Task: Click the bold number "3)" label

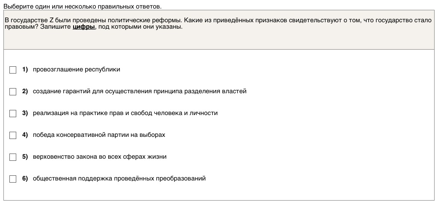Action: pyautogui.click(x=25, y=113)
